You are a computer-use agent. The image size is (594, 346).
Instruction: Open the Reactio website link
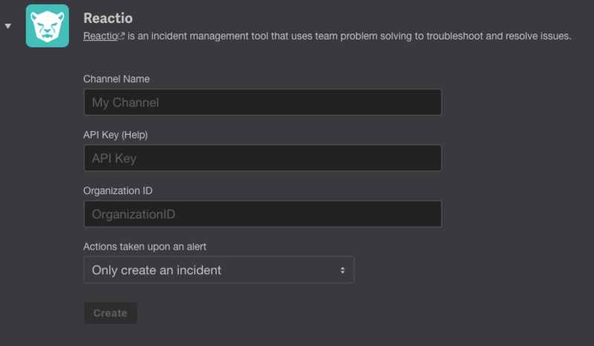click(x=100, y=36)
